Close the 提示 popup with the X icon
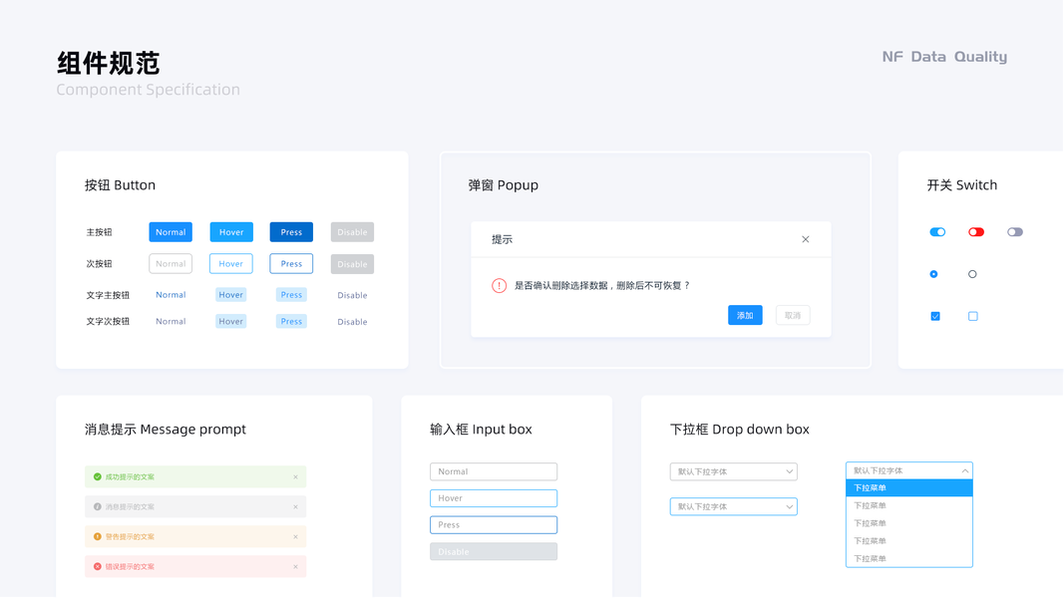The width and height of the screenshot is (1064, 598). (x=806, y=239)
